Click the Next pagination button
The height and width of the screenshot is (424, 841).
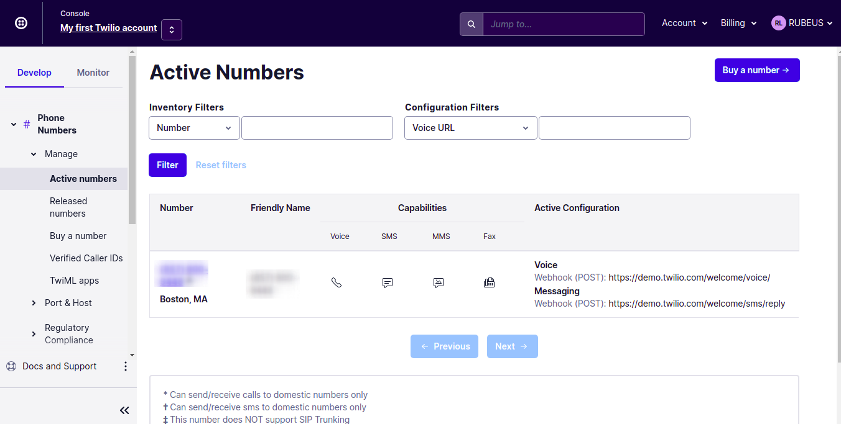tap(513, 346)
